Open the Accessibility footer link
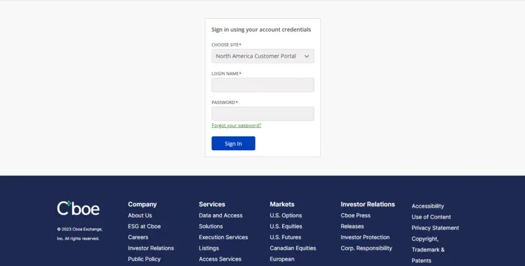The height and width of the screenshot is (266, 525). [428, 206]
